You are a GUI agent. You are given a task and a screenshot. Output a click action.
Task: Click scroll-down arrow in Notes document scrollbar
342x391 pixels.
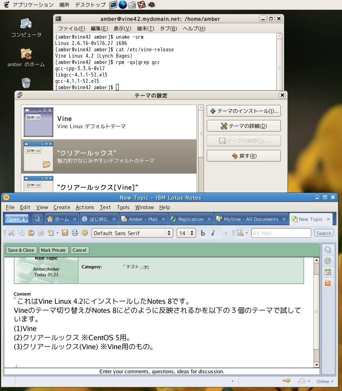coord(316,365)
